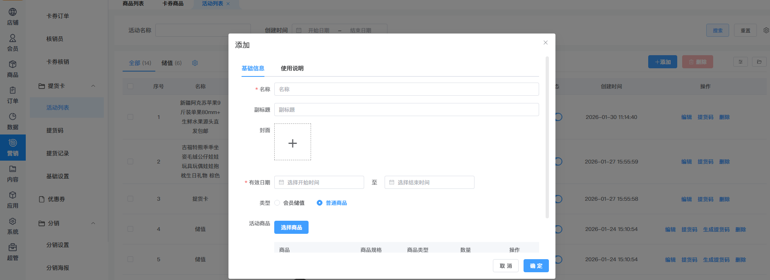Tick the checkbox for row 3 提货卡
Image resolution: width=770 pixels, height=280 pixels.
(130, 199)
